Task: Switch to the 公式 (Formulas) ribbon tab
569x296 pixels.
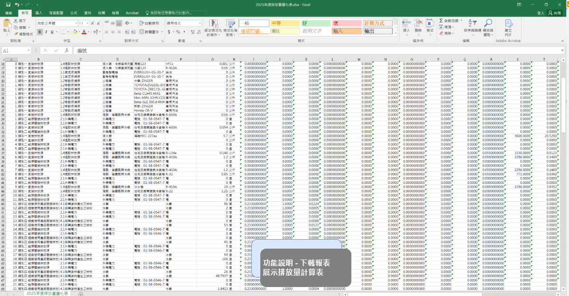Action: (x=73, y=13)
